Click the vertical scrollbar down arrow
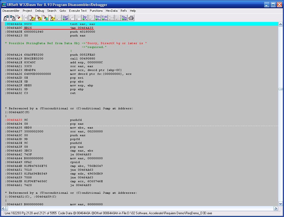 281,204
